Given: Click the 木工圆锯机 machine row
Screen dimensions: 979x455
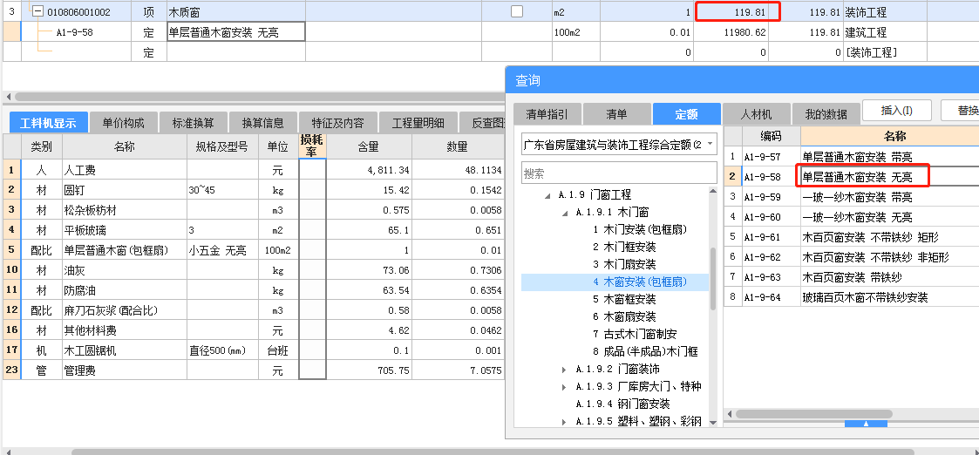Looking at the screenshot, I should 253,350.
